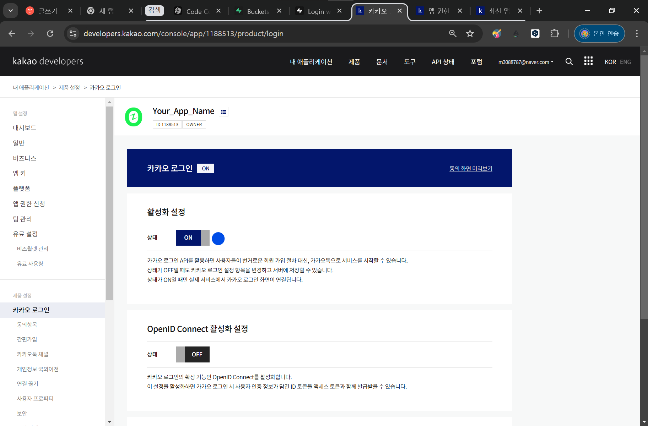
Task: Open 일반 in sidebar
Action: [18, 143]
